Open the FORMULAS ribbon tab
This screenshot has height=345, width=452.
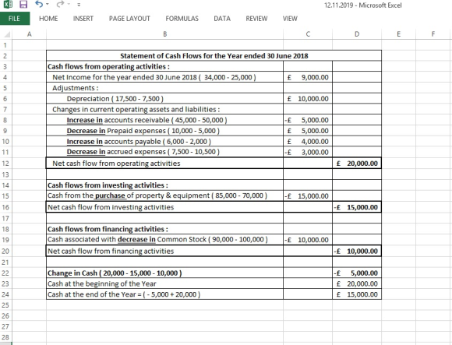(x=182, y=19)
